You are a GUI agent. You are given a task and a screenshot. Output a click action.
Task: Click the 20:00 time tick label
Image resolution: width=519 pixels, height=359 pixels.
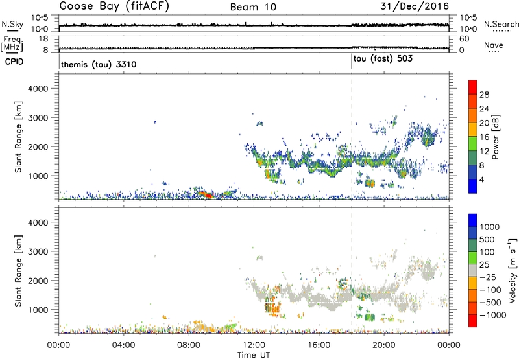click(x=384, y=345)
